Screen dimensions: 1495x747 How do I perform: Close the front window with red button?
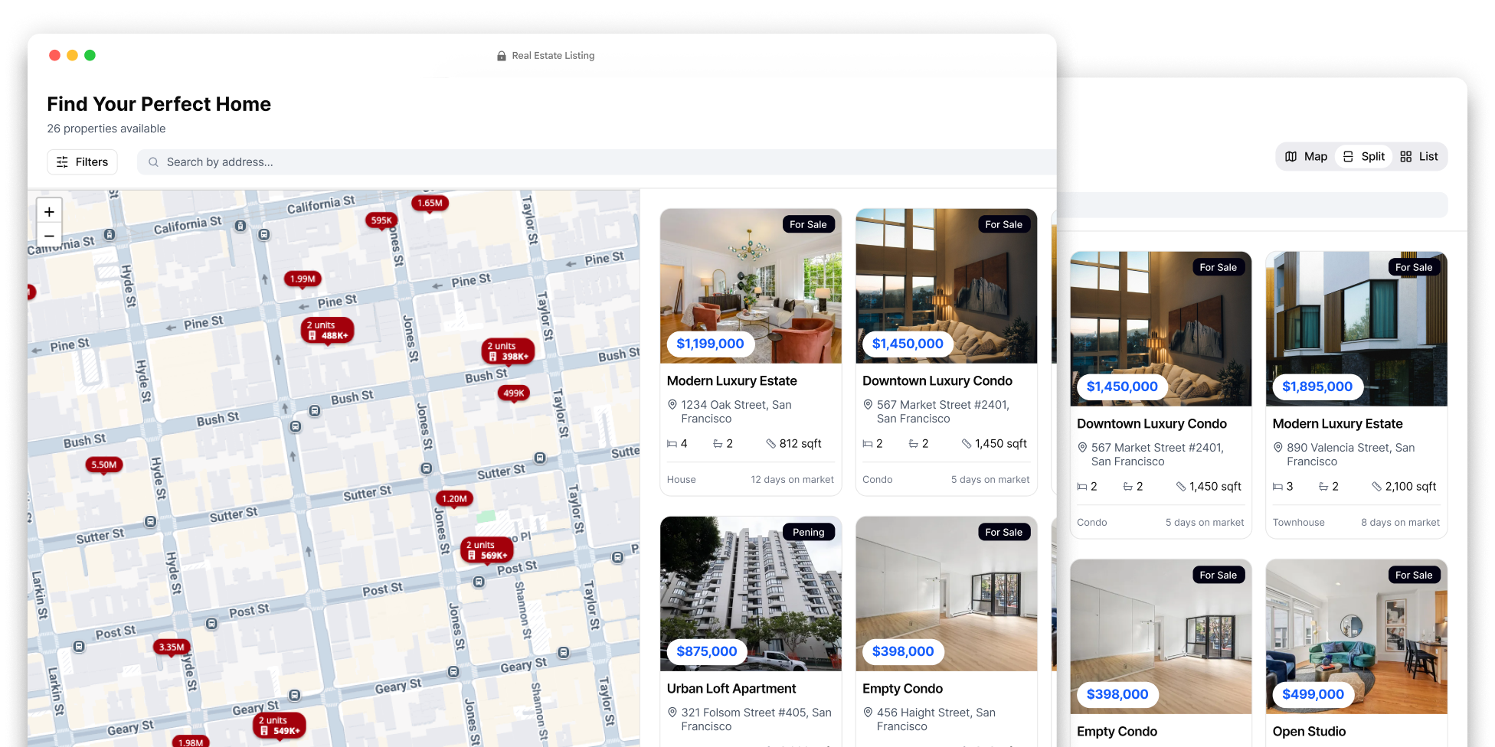pyautogui.click(x=54, y=55)
